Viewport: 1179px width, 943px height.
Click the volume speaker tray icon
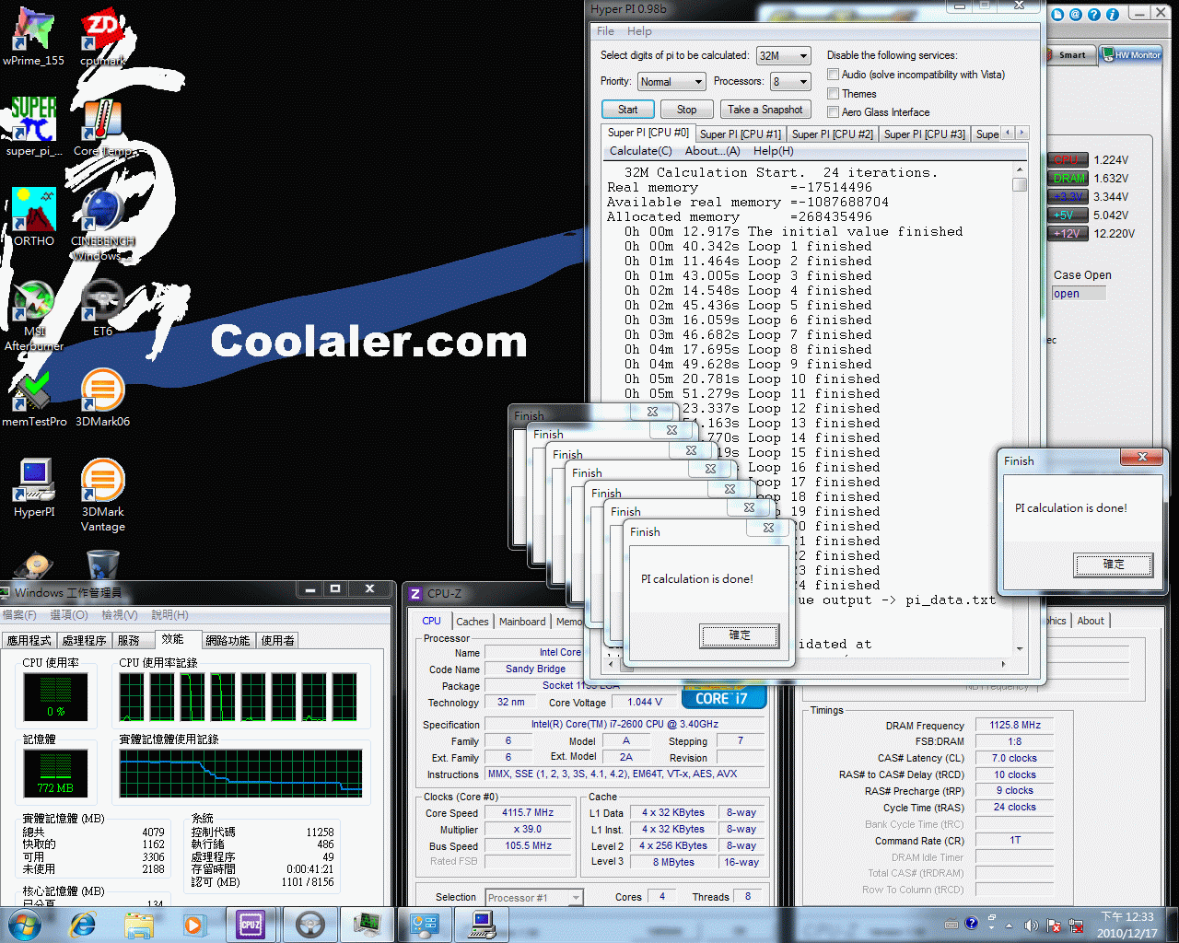coord(1031,925)
